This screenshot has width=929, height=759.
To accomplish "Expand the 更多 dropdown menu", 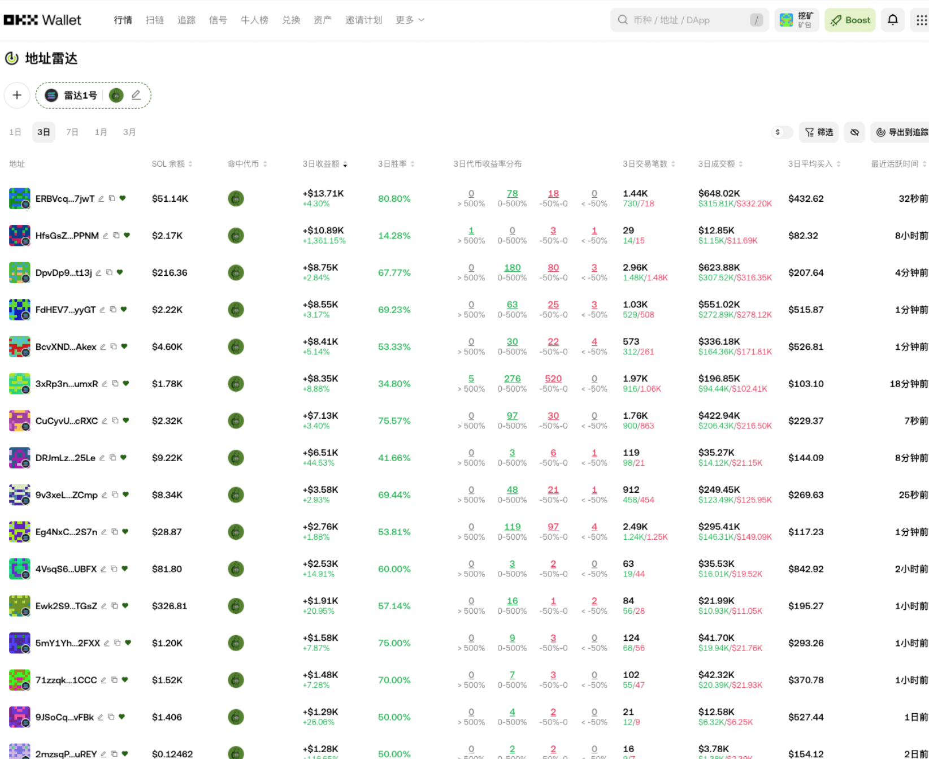I will tap(410, 20).
